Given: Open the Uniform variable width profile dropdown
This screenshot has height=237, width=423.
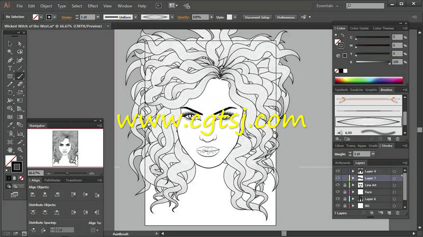Looking at the screenshot, I should (135, 17).
